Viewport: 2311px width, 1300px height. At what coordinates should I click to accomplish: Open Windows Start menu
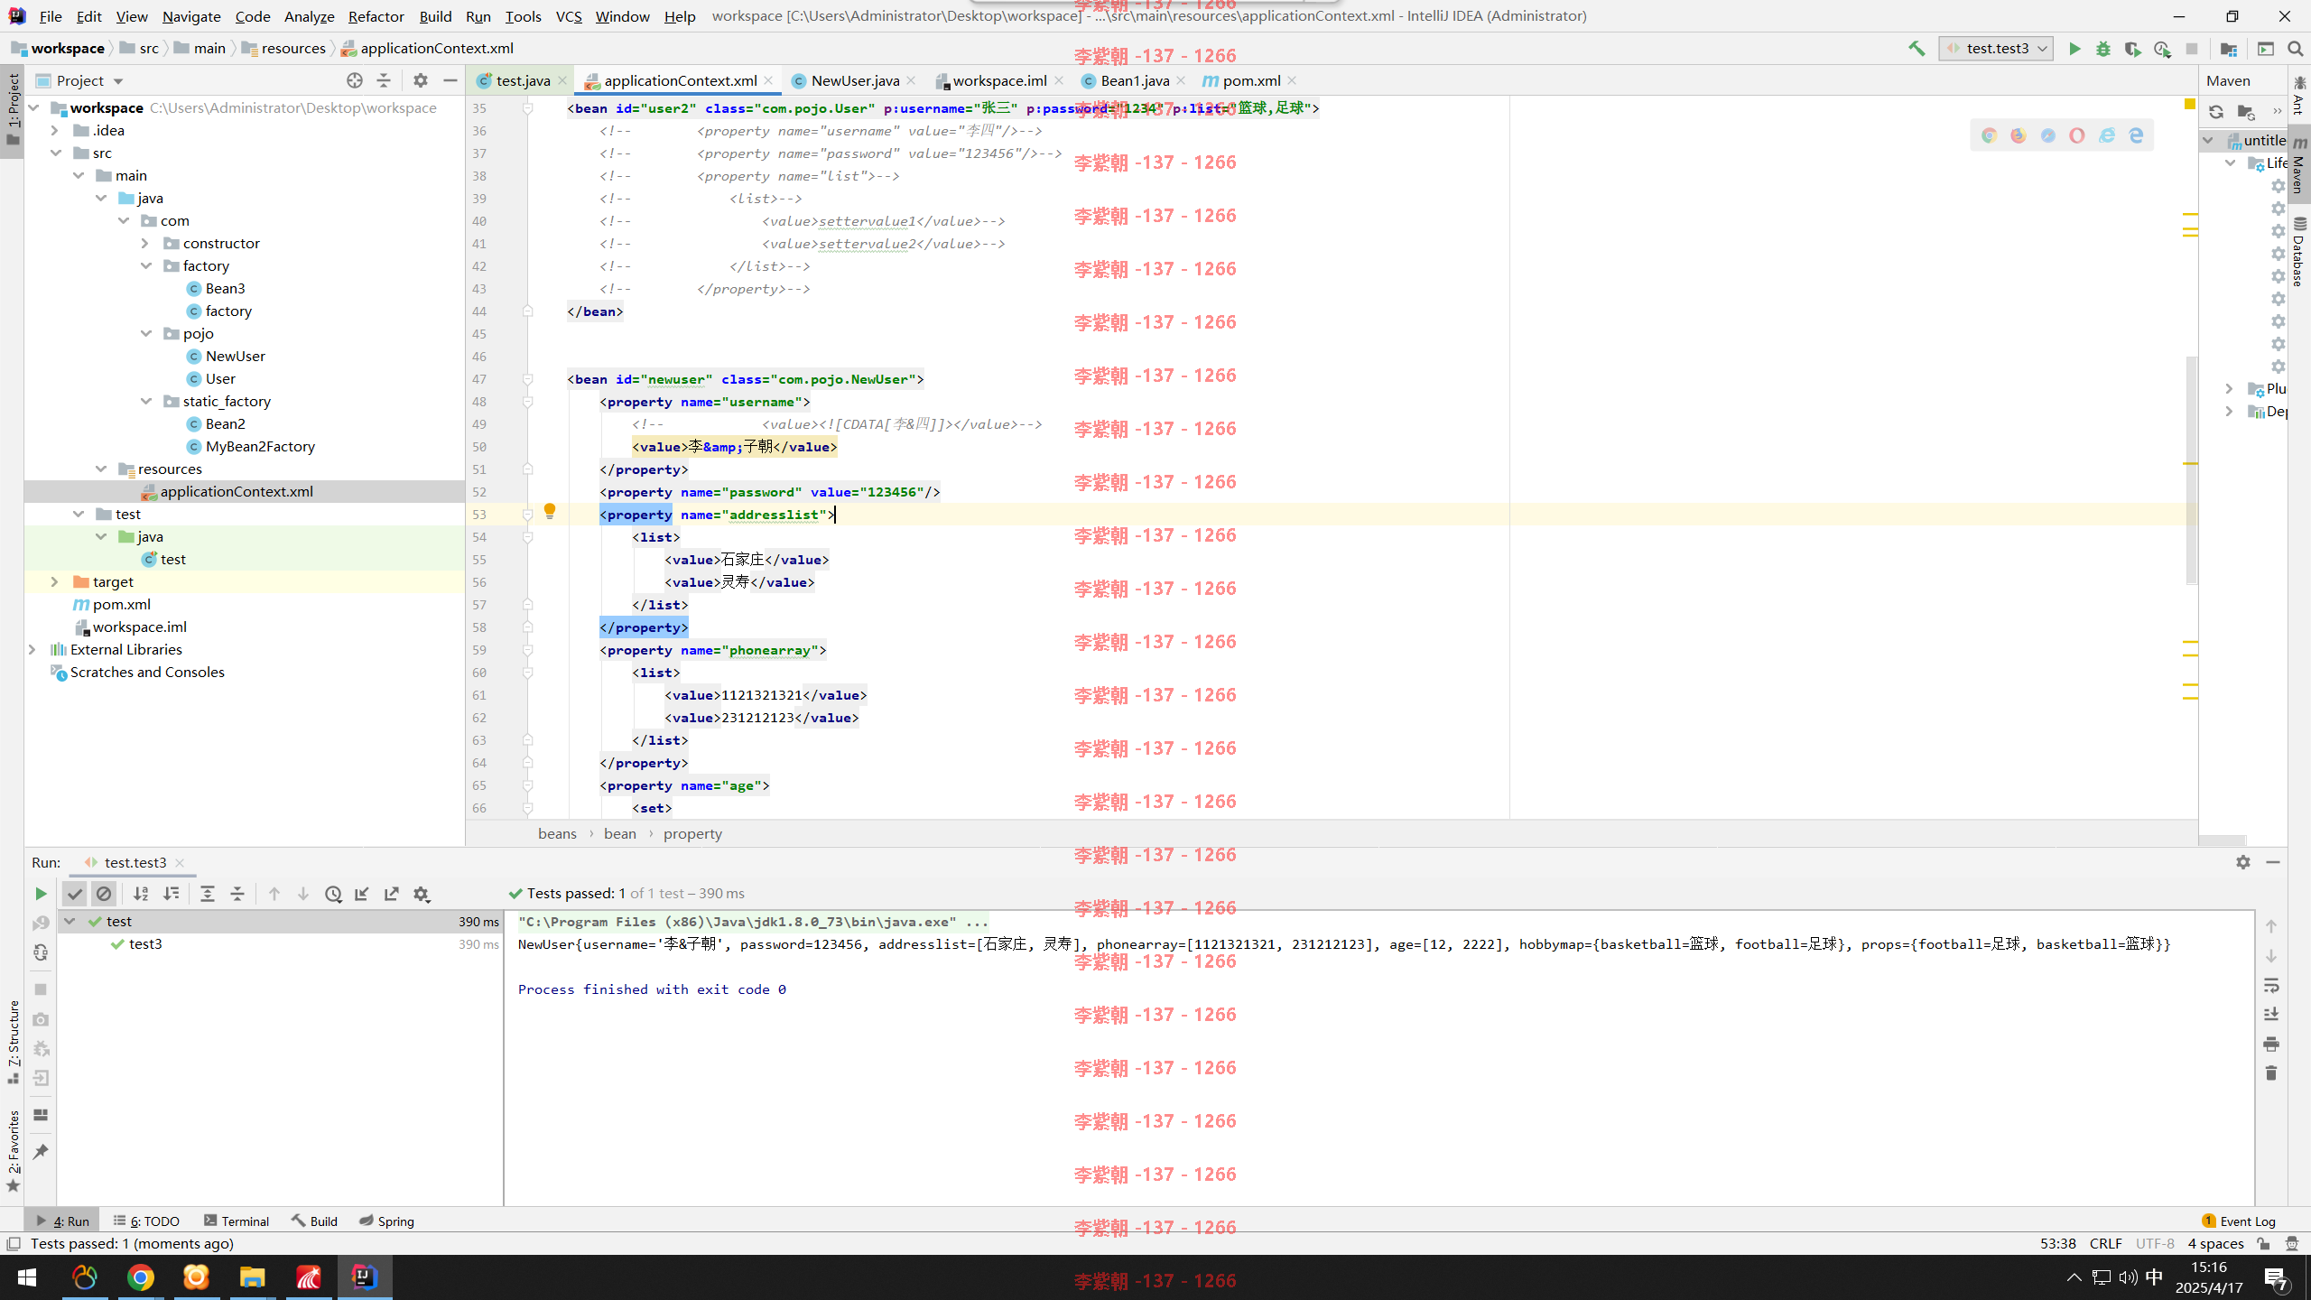click(x=27, y=1277)
